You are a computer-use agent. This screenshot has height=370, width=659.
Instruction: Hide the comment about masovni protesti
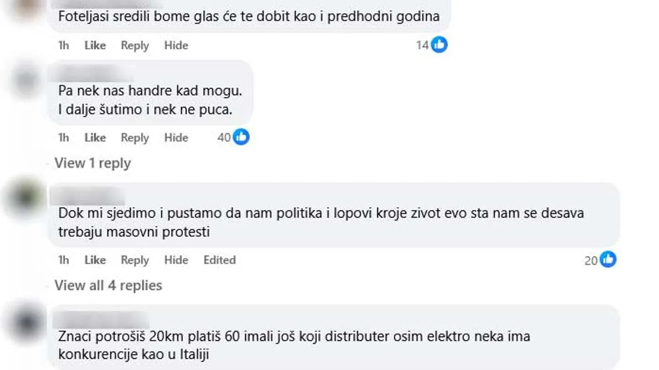[176, 260]
